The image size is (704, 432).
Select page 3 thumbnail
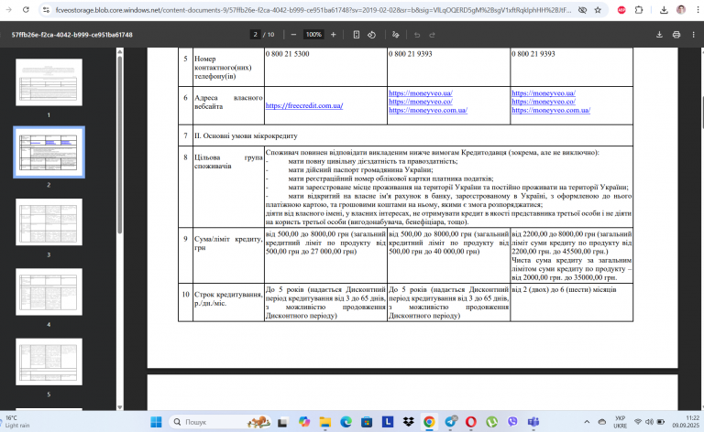click(49, 222)
